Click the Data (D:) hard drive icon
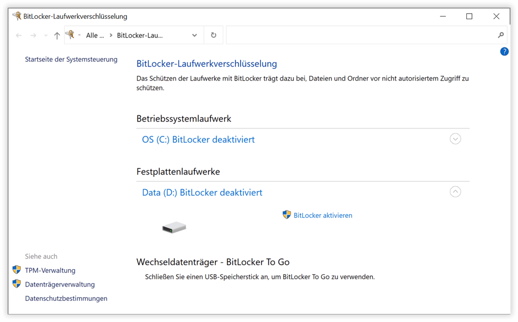This screenshot has width=518, height=322. coord(174,228)
